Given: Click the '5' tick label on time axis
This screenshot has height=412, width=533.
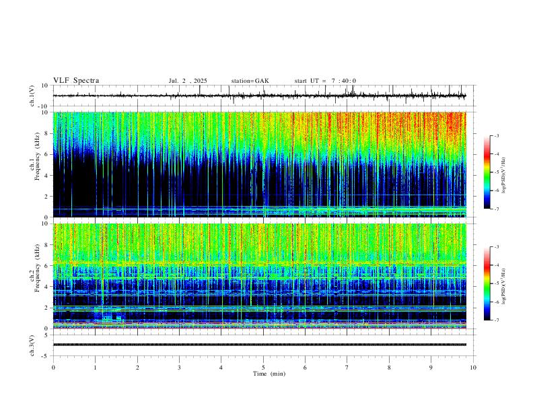Looking at the screenshot, I should pyautogui.click(x=263, y=368).
